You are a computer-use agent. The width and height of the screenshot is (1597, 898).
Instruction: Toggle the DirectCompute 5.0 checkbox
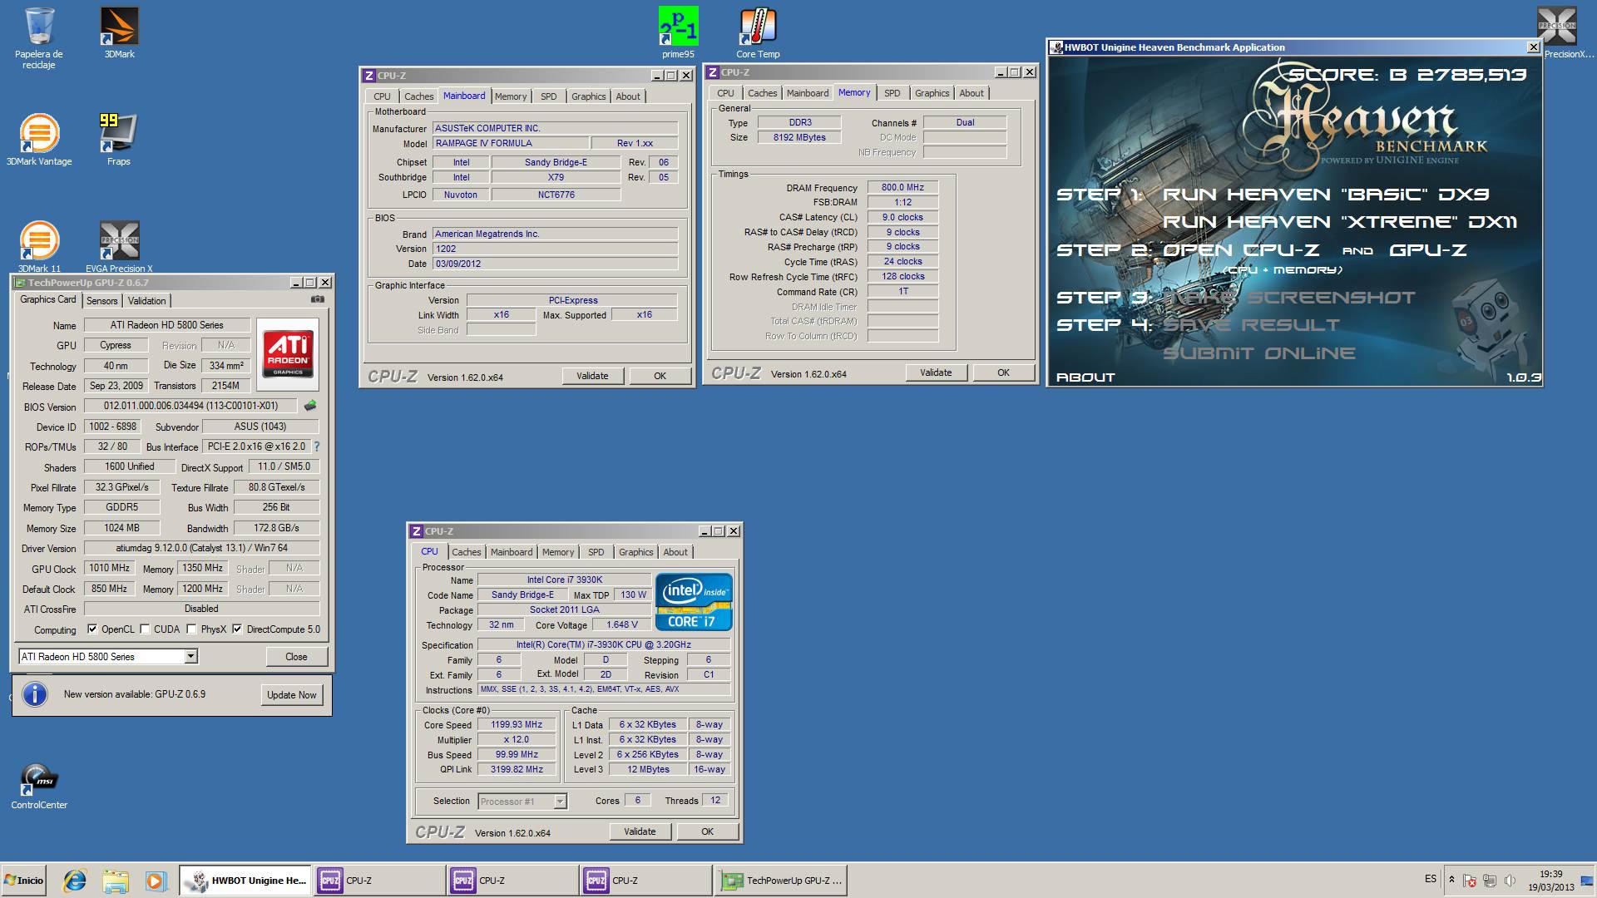(x=237, y=629)
